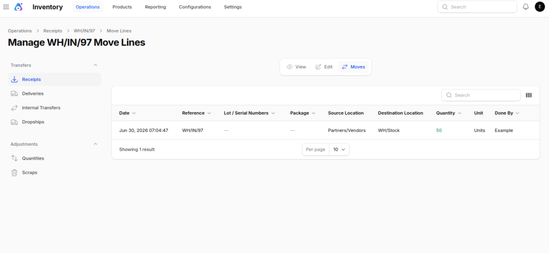Click the Receipts download icon in sidebar
The width and height of the screenshot is (549, 253).
click(14, 79)
